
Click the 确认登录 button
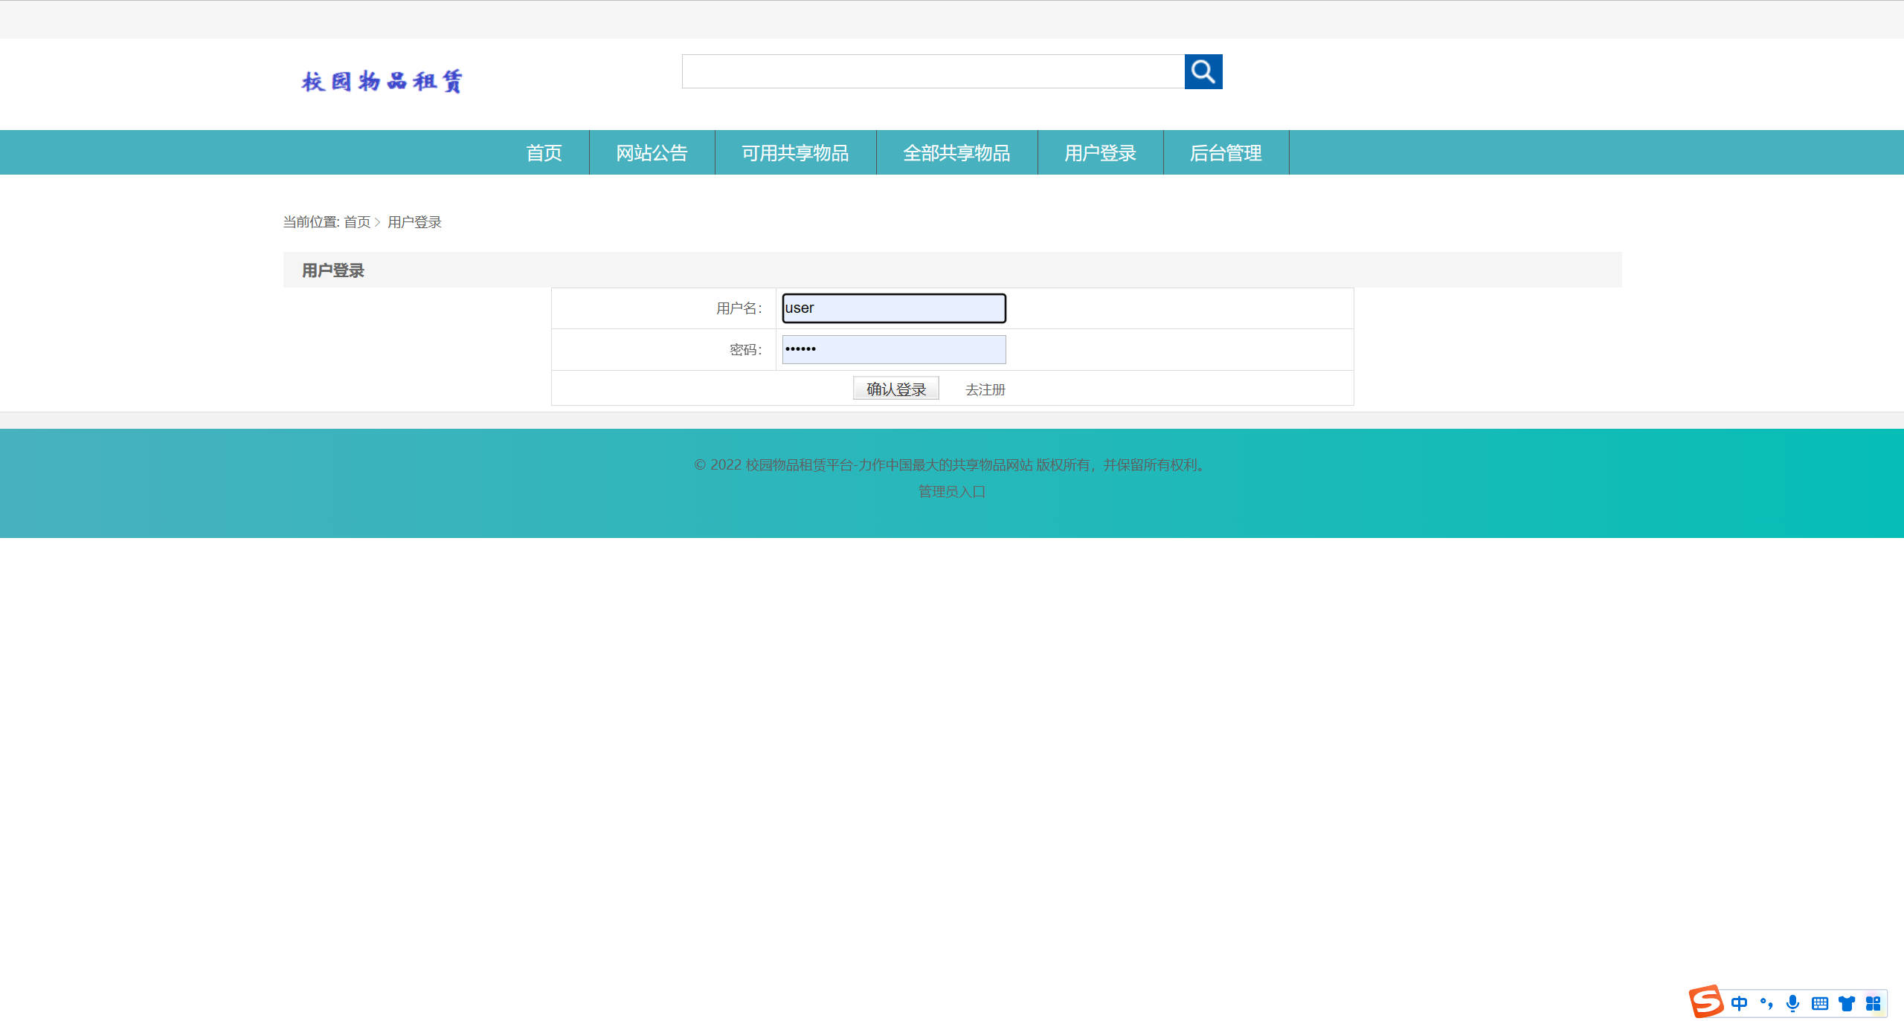pos(895,388)
